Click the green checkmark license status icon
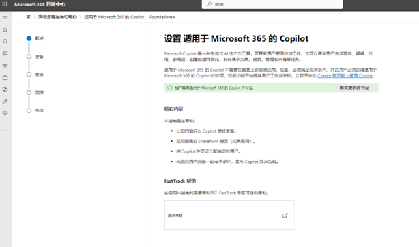The image size is (419, 247). 170,88
